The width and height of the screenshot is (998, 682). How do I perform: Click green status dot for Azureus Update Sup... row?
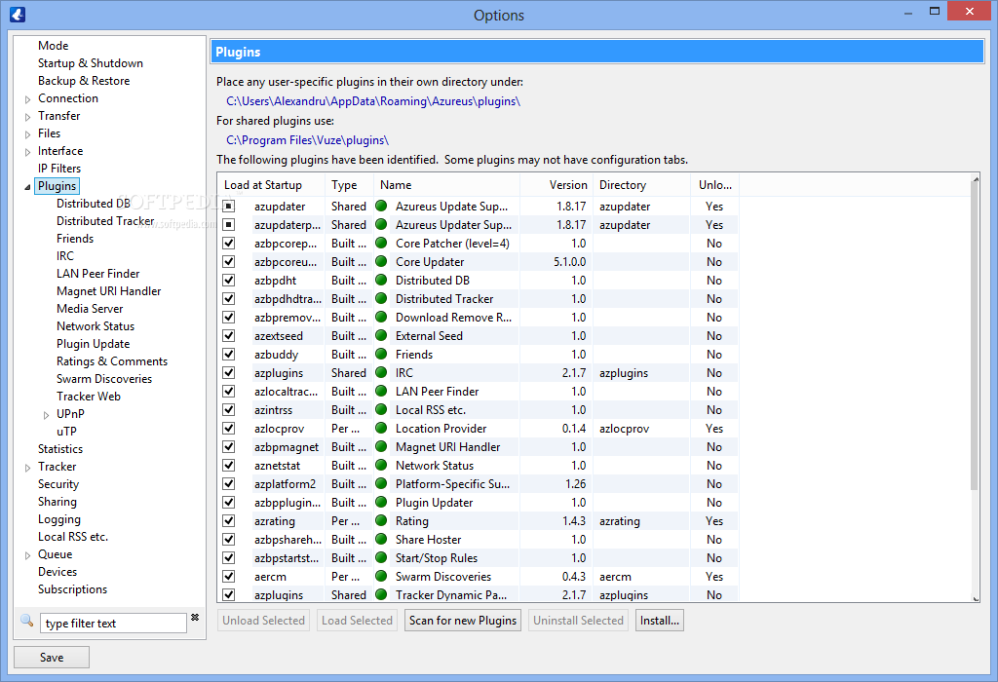381,206
